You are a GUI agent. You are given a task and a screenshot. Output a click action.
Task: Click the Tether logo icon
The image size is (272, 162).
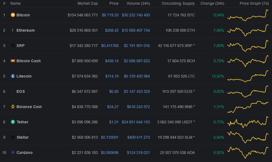[13, 122]
